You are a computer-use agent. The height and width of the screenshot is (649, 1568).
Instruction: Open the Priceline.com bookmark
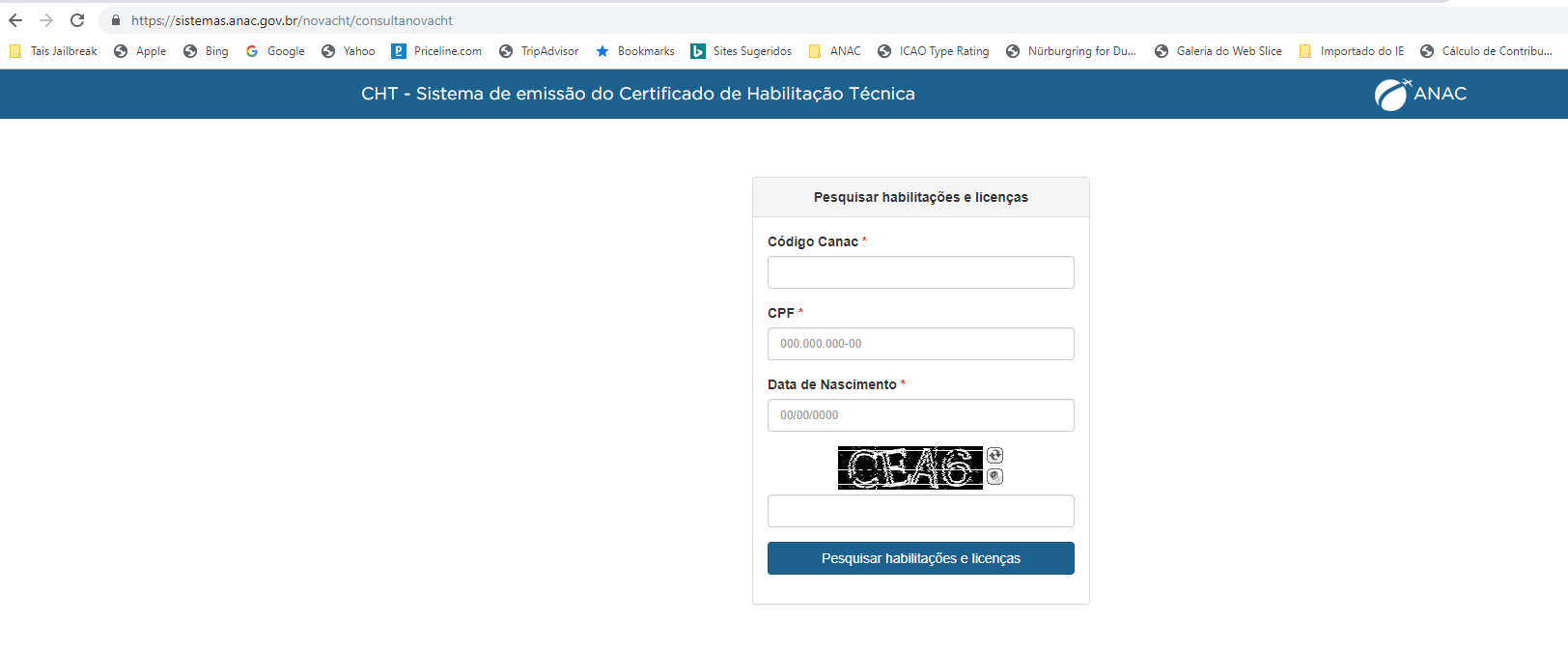tap(436, 51)
